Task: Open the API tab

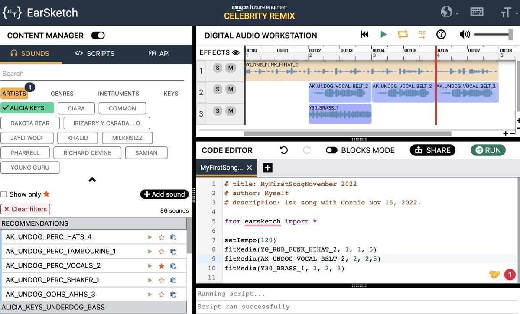Action: pos(159,54)
